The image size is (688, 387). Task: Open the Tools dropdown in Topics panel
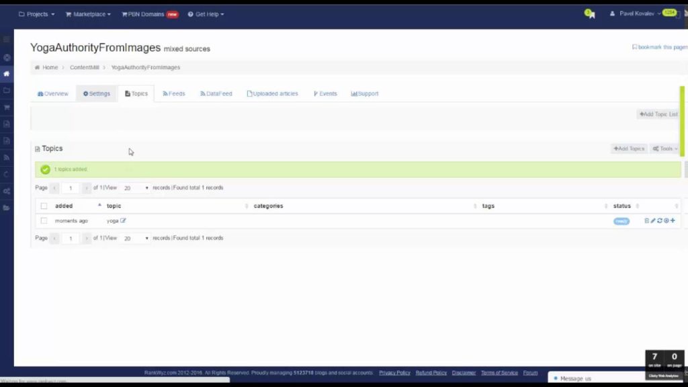pos(665,148)
